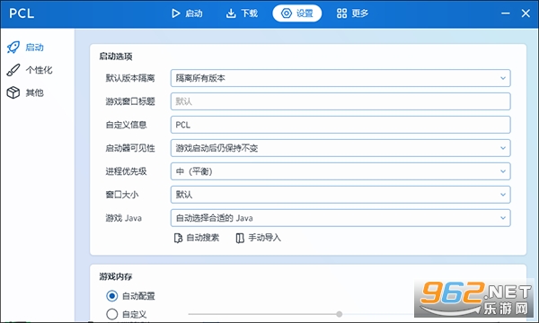
Task: Open the 进程优先级 dropdown
Action: pyautogui.click(x=340, y=171)
